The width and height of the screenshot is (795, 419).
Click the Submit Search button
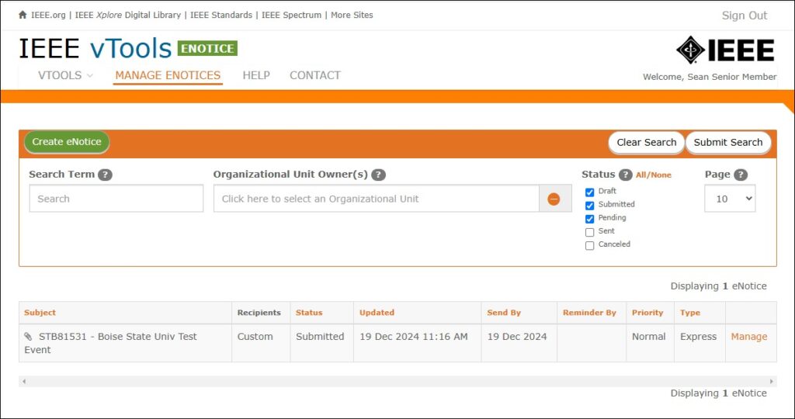click(x=728, y=142)
